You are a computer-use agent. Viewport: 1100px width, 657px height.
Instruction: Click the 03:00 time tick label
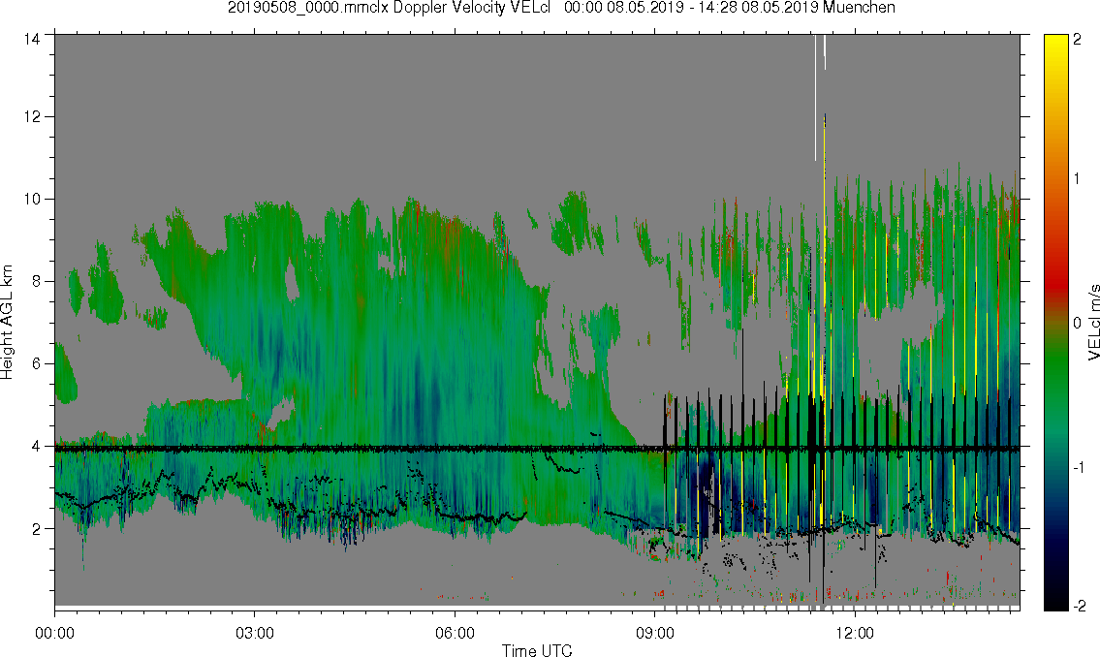[x=255, y=633]
